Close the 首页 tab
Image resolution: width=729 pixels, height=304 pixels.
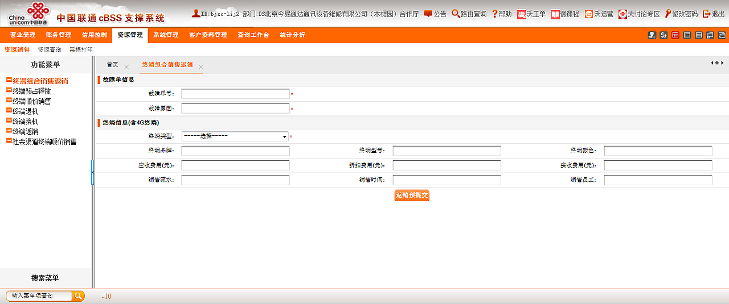tap(126, 67)
